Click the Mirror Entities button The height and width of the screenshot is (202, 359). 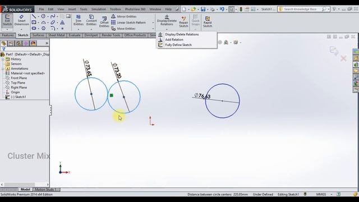click(123, 16)
